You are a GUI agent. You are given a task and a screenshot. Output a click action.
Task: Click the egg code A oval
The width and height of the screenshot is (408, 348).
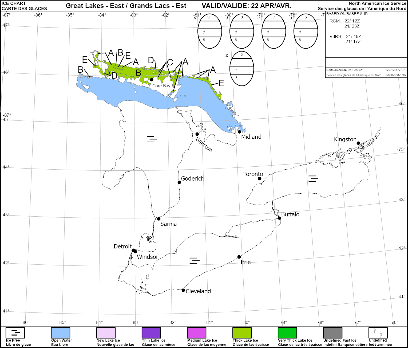[x=209, y=31]
